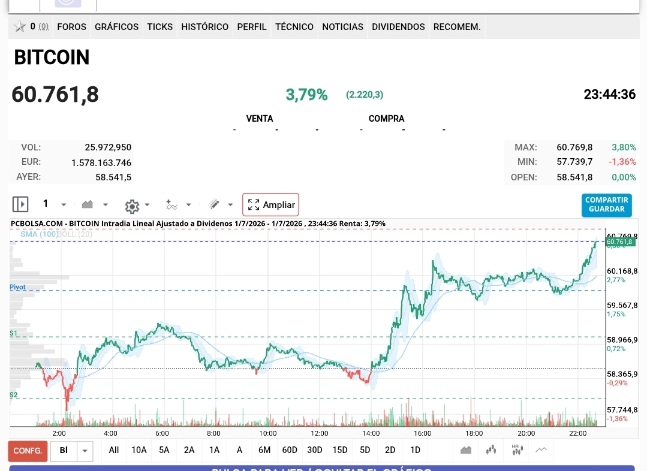Open the PERFIL tab

coord(252,27)
